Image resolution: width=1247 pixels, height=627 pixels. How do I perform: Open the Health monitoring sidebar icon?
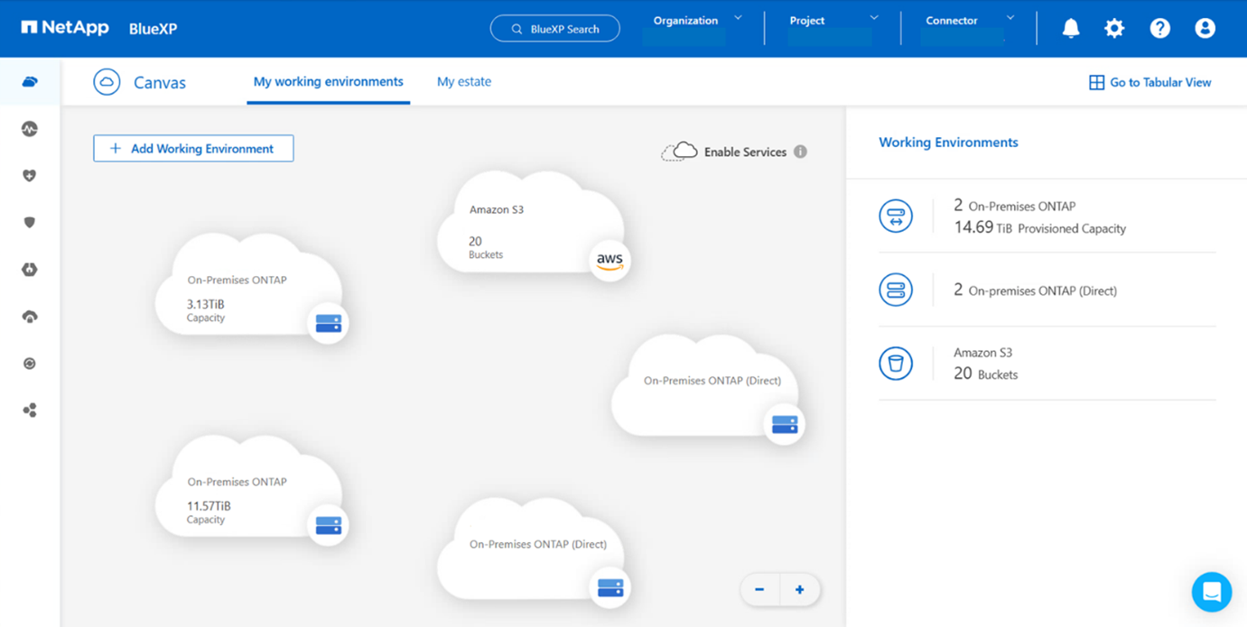pyautogui.click(x=30, y=129)
